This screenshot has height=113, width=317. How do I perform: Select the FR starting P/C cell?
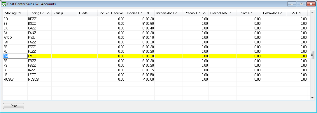(x=15, y=61)
